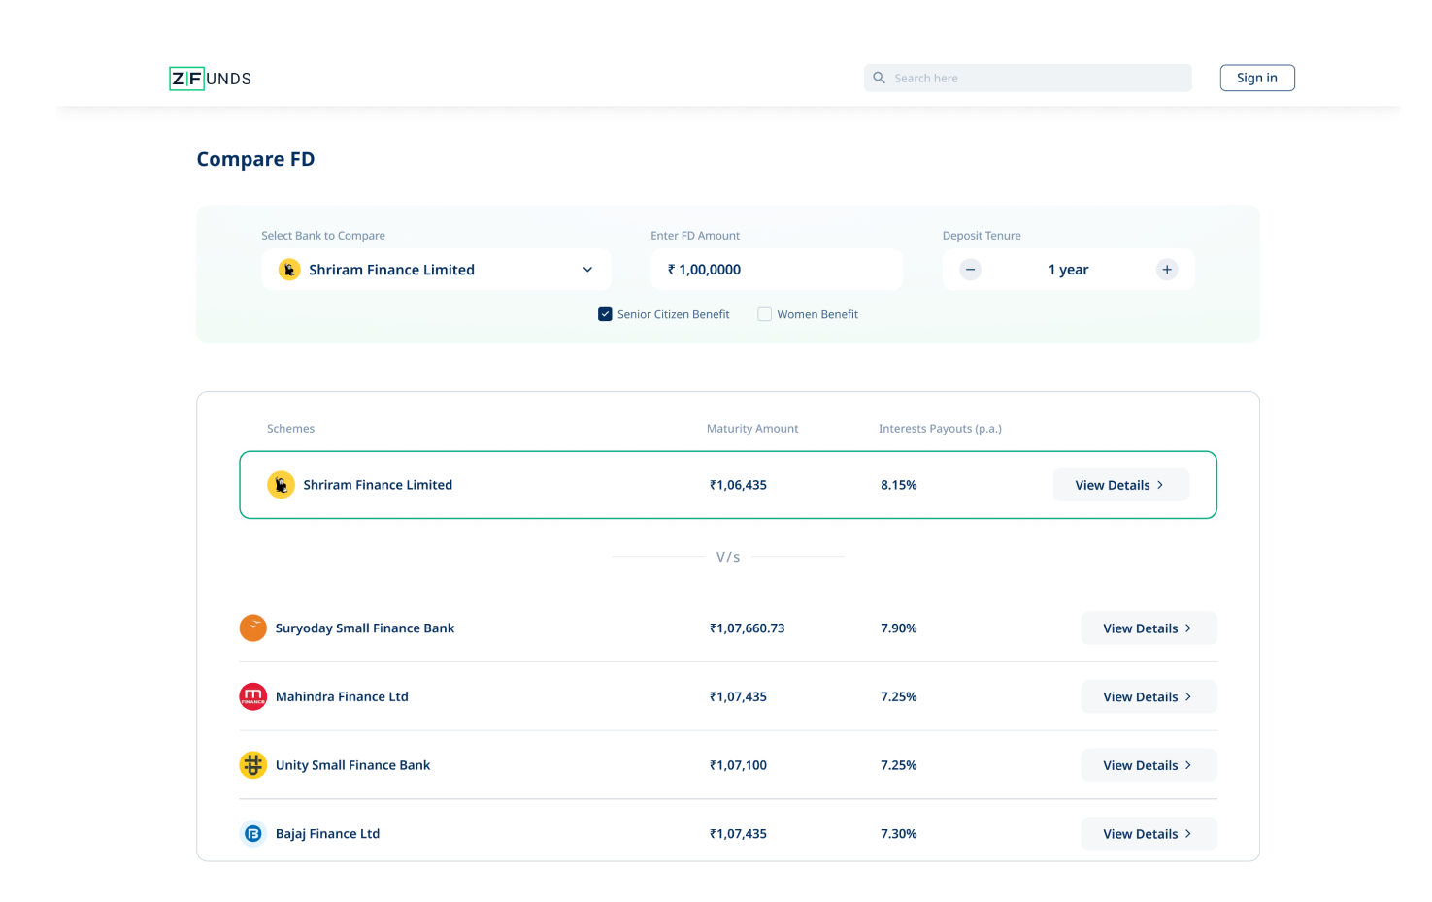Viewport: 1432px width, 902px height.
Task: Click the 'Bajaj Finance Ltd' name
Action: 327,833
